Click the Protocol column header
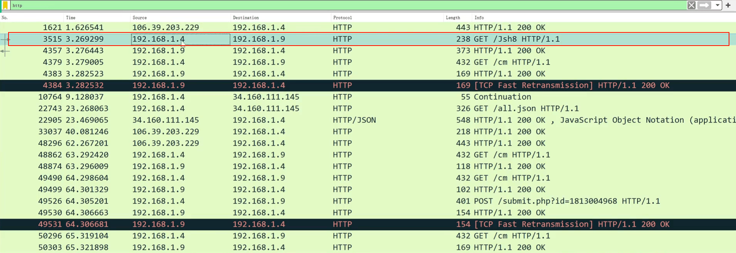 tap(387, 18)
